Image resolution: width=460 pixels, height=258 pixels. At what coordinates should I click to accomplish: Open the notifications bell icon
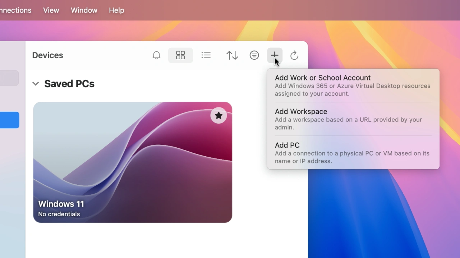click(x=156, y=55)
